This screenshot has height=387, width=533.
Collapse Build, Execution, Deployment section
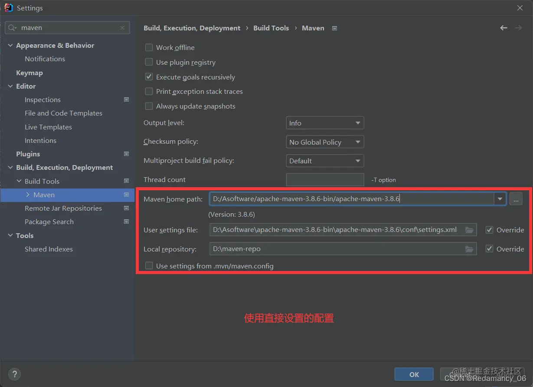[x=10, y=167]
